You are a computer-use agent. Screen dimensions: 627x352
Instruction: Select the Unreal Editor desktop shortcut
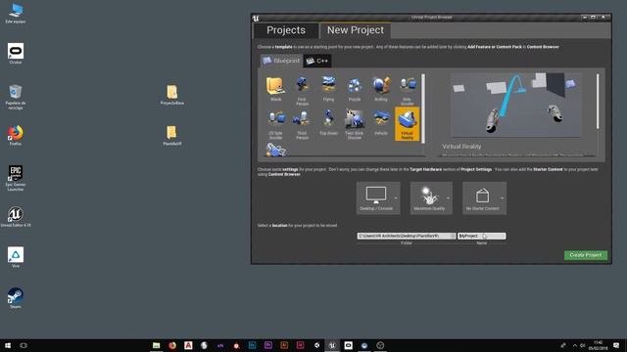coord(16,217)
